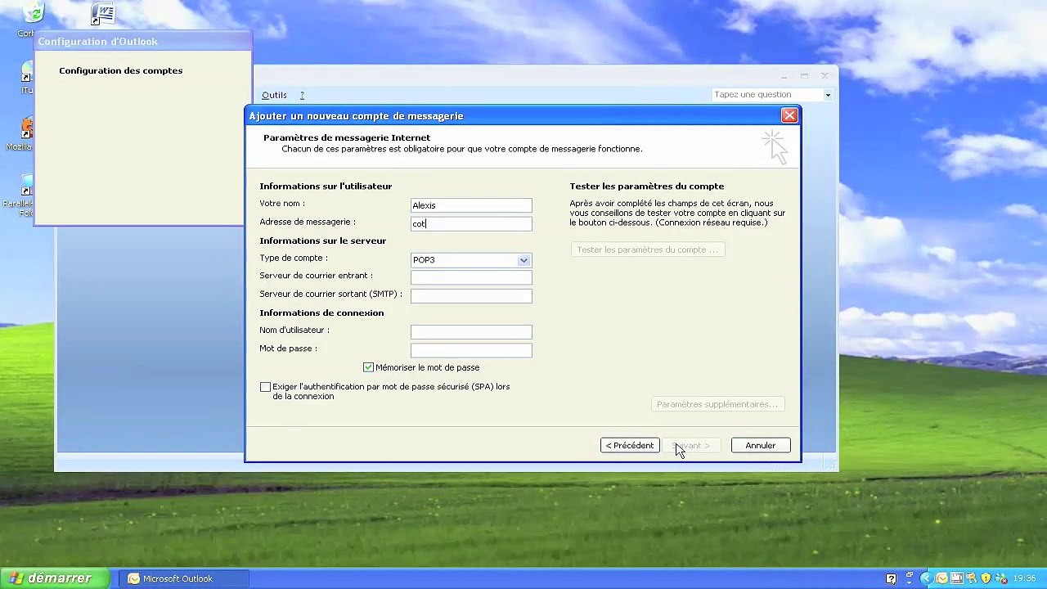Screen dimensions: 1047x589
Task: Click the 'Nom d'utilisateur' input field
Action: [x=471, y=331]
